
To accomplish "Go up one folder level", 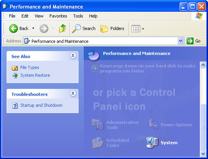I will 63,28.
